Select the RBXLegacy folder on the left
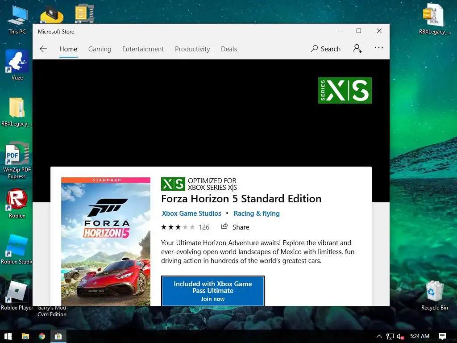 [17, 112]
